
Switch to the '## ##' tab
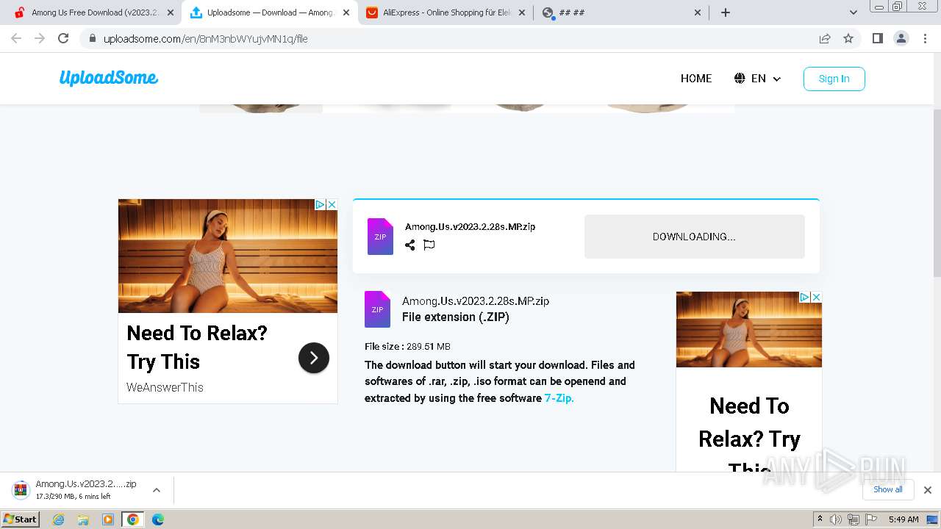click(x=622, y=12)
